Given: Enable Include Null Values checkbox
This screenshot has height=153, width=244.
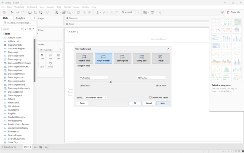Looking at the screenshot, I should (x=150, y=98).
